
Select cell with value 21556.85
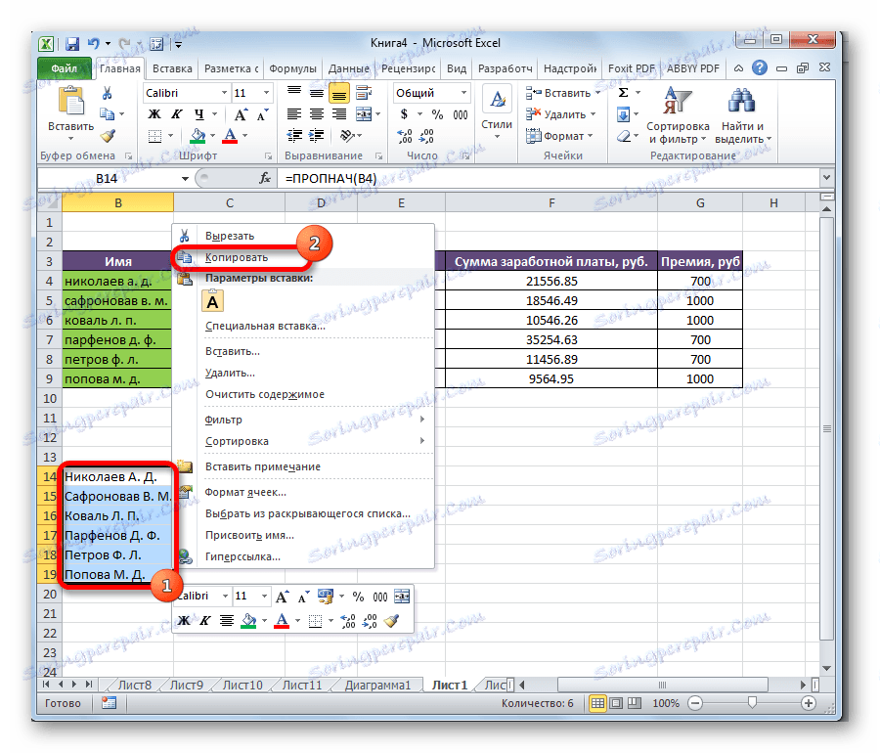tap(551, 281)
